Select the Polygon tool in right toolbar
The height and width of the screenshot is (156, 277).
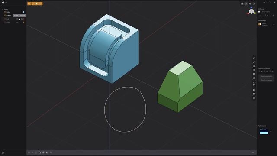click(x=254, y=70)
